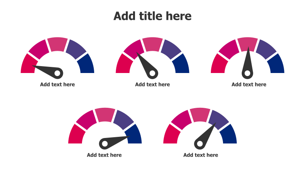Click 'Add text here' under the bottom-right gauge
The height and width of the screenshot is (172, 305).
[x=201, y=155]
